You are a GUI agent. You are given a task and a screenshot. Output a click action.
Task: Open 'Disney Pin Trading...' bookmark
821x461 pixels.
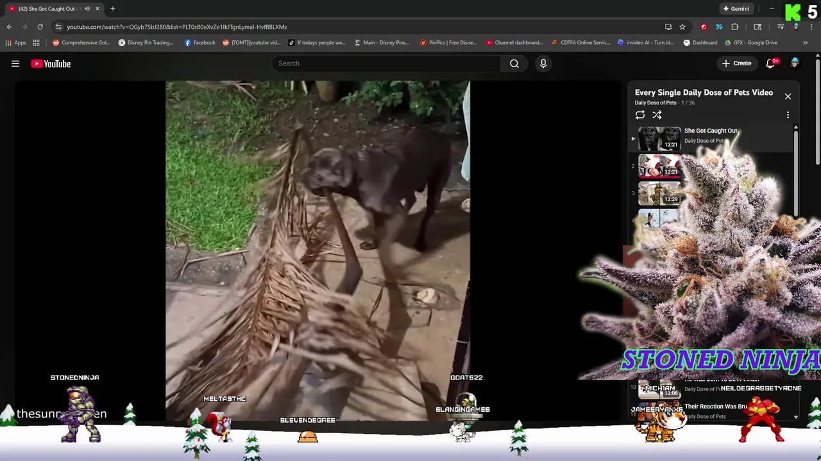pos(146,43)
